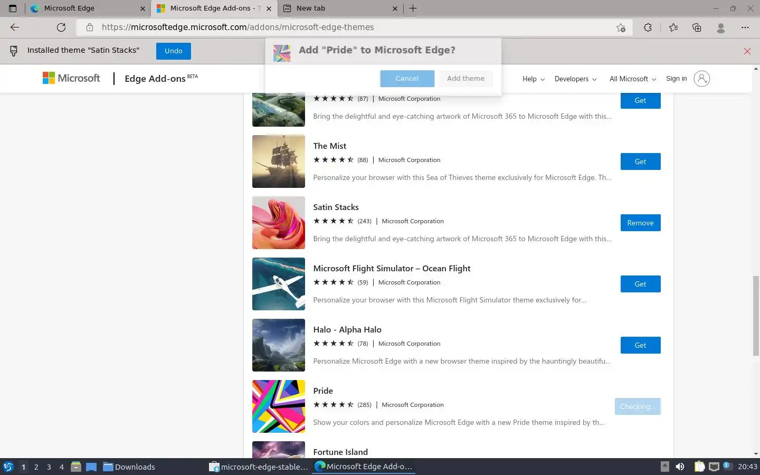This screenshot has height=475, width=760.
Task: Open the Collections icon
Action: click(697, 27)
